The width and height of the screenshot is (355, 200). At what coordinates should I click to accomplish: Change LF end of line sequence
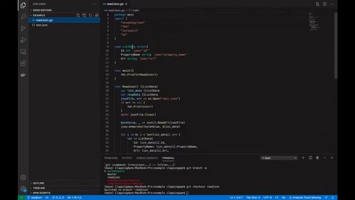(276, 198)
